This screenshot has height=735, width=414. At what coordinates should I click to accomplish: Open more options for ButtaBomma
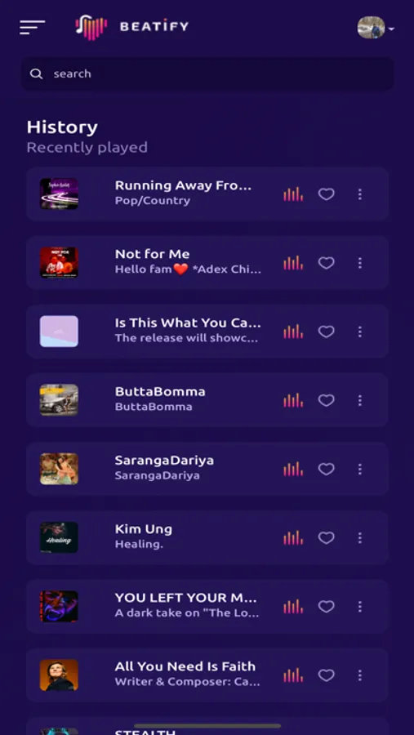(x=360, y=400)
